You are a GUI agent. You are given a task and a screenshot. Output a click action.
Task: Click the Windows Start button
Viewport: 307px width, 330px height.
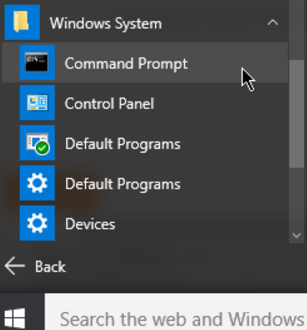[x=15, y=318]
